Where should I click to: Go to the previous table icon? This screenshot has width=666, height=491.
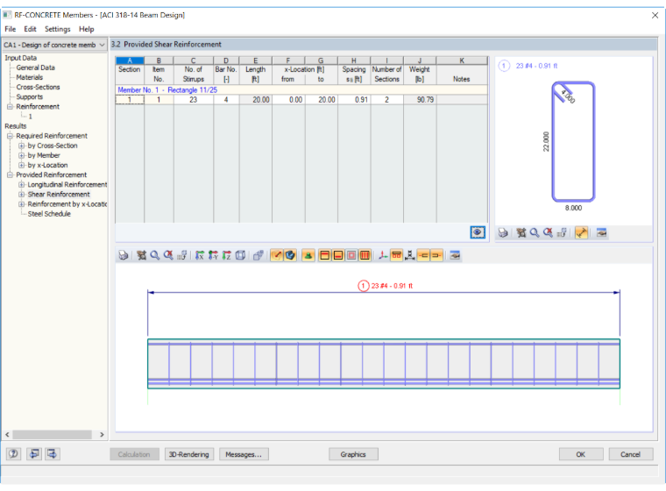(x=34, y=453)
